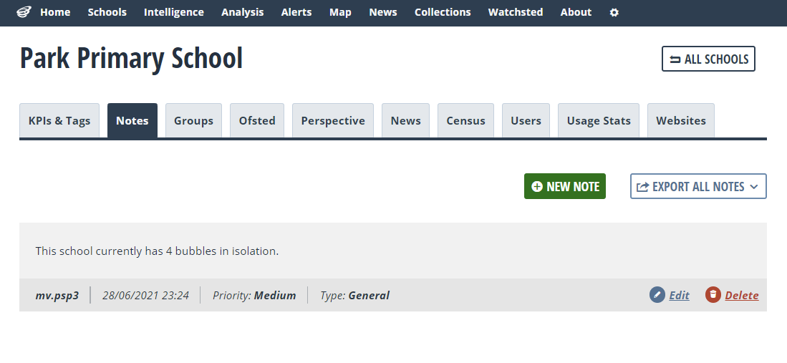Click the back arrows icon on All Schools
787x363 pixels.
pyautogui.click(x=675, y=59)
